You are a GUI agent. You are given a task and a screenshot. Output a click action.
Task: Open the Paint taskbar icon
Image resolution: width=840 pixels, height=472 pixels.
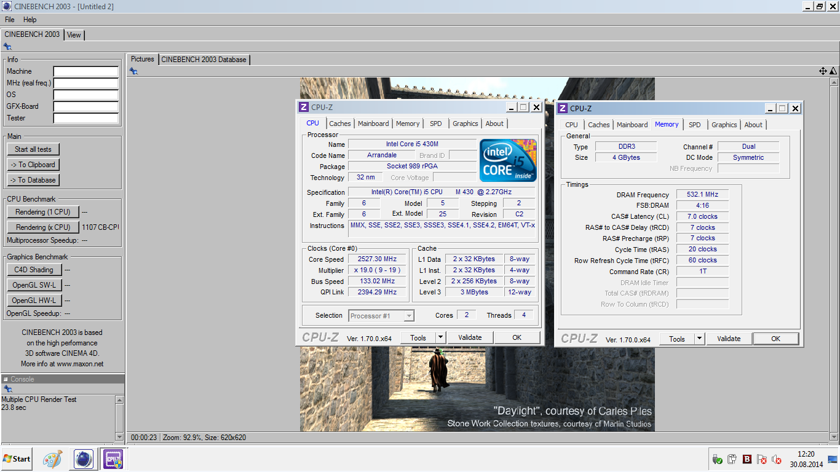click(x=52, y=459)
